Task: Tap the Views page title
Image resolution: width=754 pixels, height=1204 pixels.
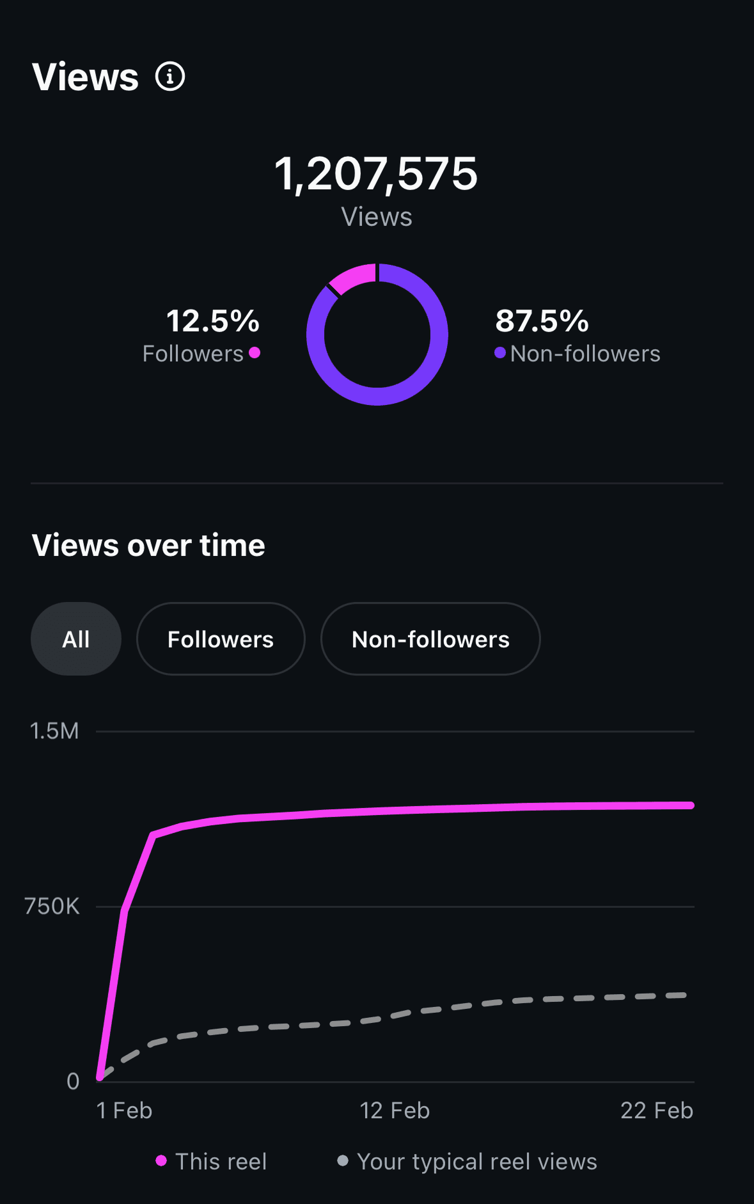Action: (86, 77)
